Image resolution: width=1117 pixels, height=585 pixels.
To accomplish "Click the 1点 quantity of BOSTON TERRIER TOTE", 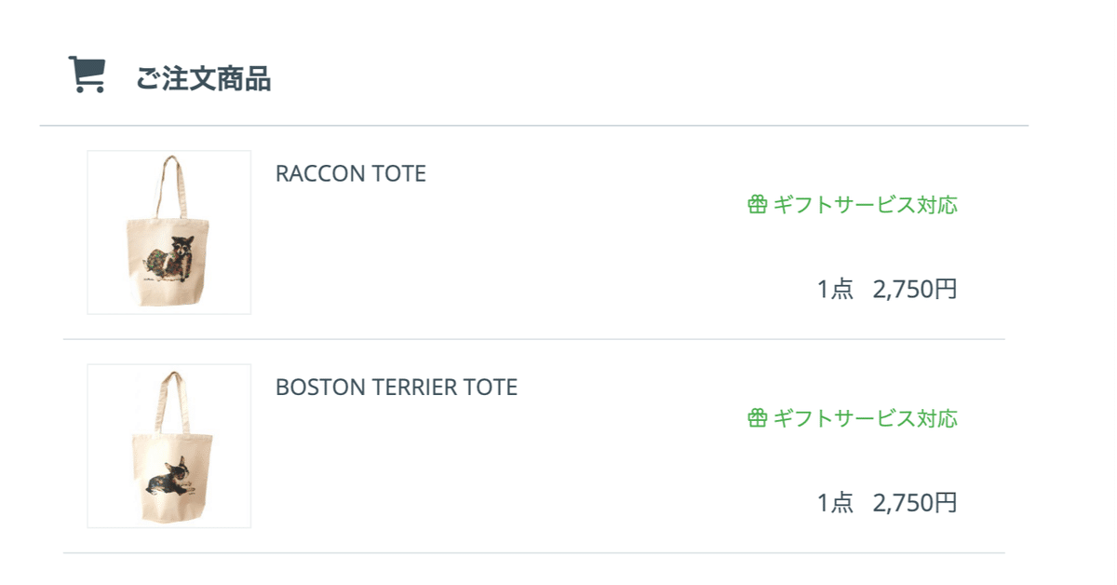I will point(835,503).
